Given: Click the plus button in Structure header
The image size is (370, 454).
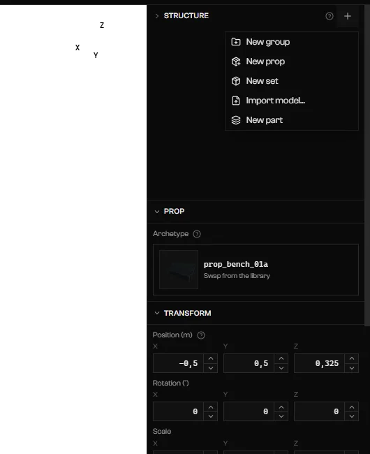Looking at the screenshot, I should [x=348, y=16].
